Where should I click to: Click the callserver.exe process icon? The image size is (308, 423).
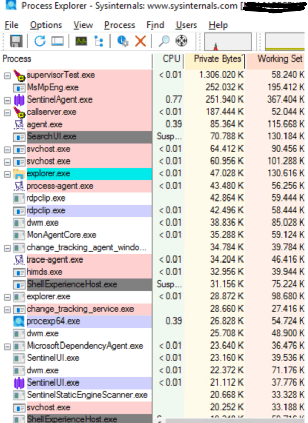point(19,112)
